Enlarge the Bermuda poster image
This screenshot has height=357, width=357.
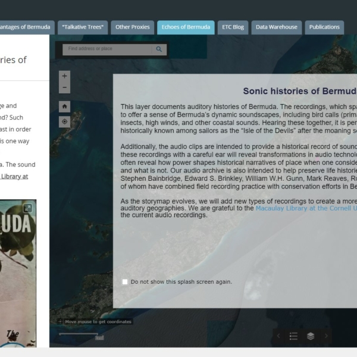[x=27, y=208]
